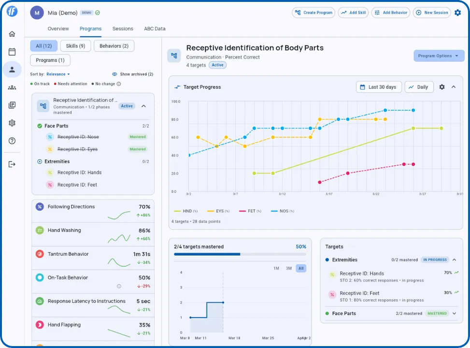
Task: Open the Settings gear in sidebar
Action: (x=12, y=123)
